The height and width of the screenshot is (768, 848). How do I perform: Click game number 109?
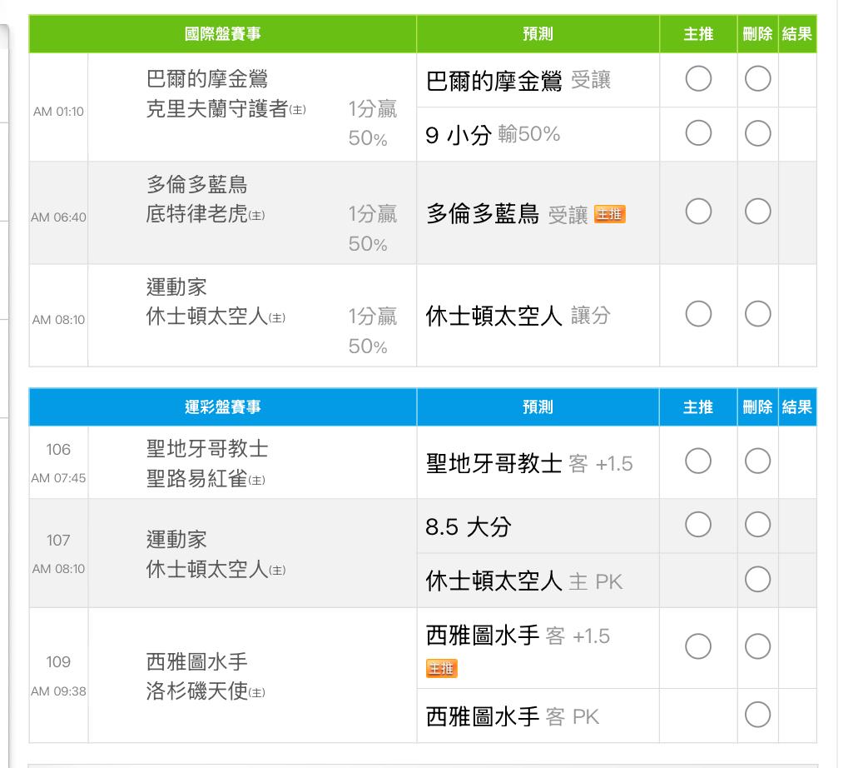(58, 662)
